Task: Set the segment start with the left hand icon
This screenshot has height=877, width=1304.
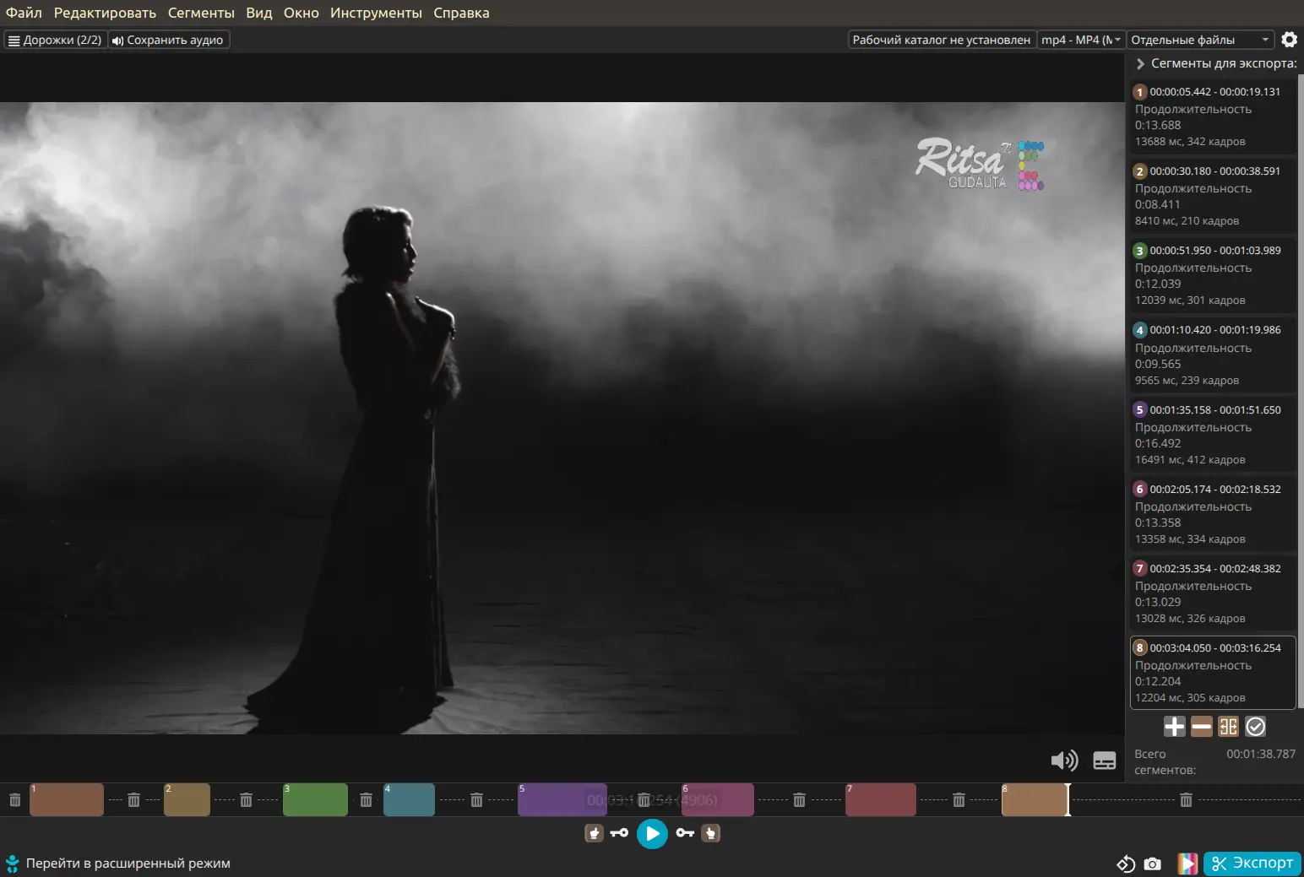Action: [594, 833]
